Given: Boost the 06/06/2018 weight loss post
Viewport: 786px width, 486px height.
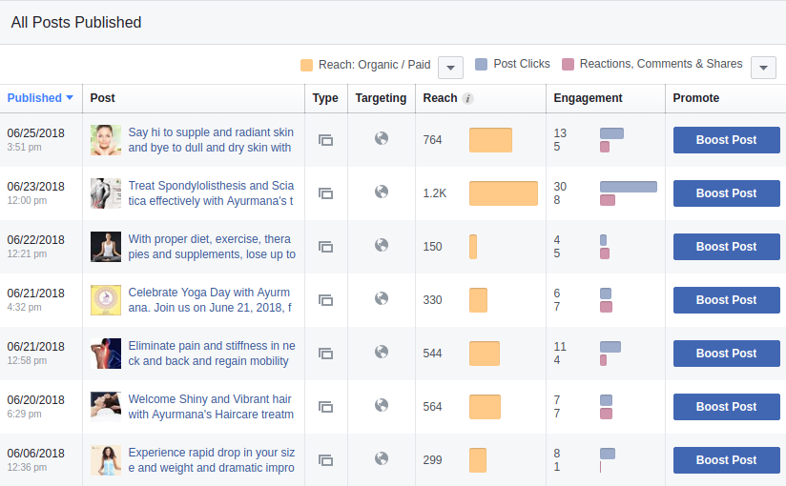Looking at the screenshot, I should 726,460.
